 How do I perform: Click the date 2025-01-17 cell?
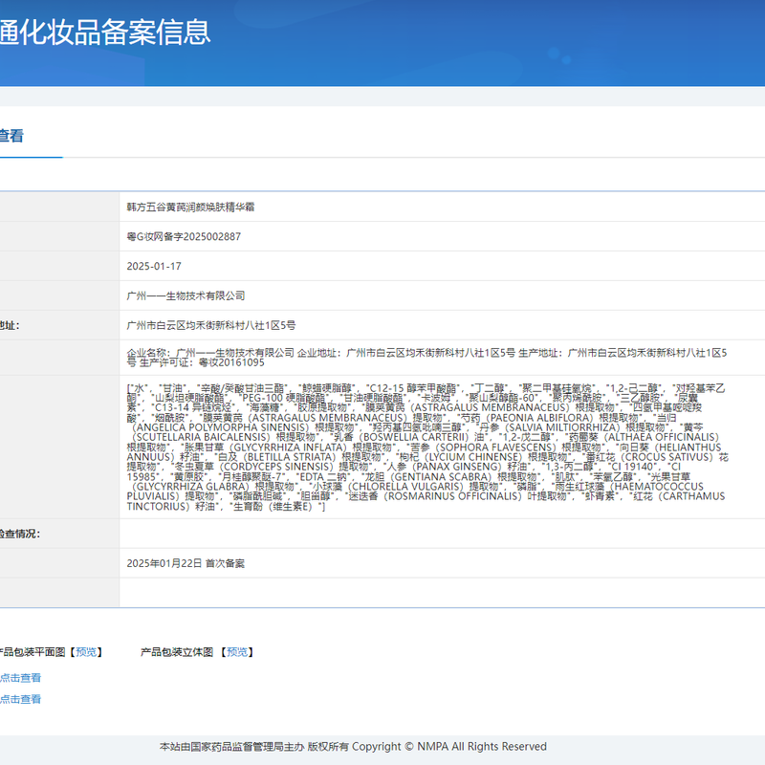(154, 266)
